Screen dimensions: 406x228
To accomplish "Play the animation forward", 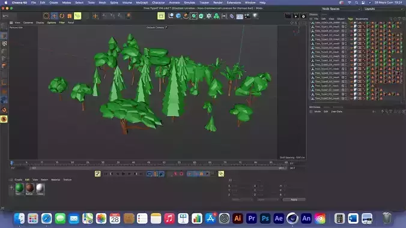I will click(x=123, y=174).
